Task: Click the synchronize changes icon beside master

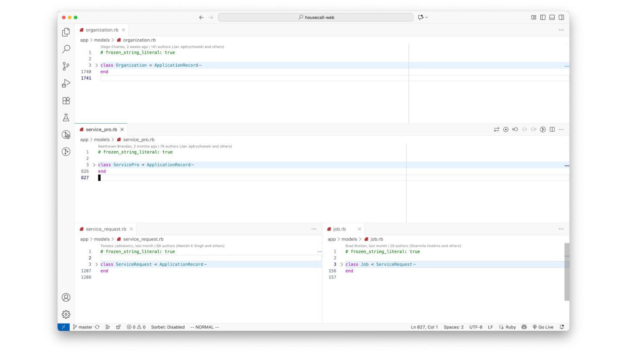Action: tap(97, 327)
